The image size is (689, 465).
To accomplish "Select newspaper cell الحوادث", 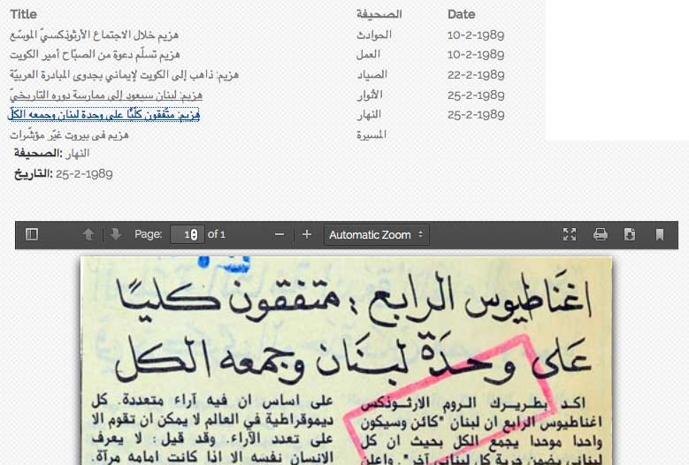I will [x=374, y=34].
